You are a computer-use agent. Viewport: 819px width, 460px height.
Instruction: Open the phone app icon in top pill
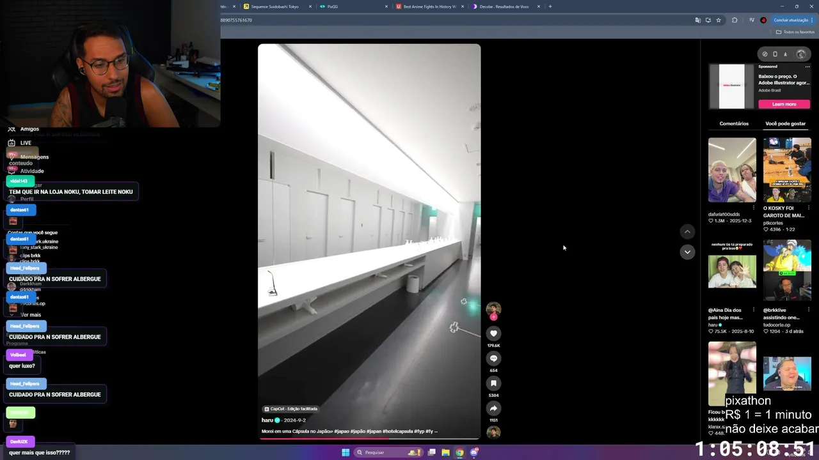tap(775, 54)
